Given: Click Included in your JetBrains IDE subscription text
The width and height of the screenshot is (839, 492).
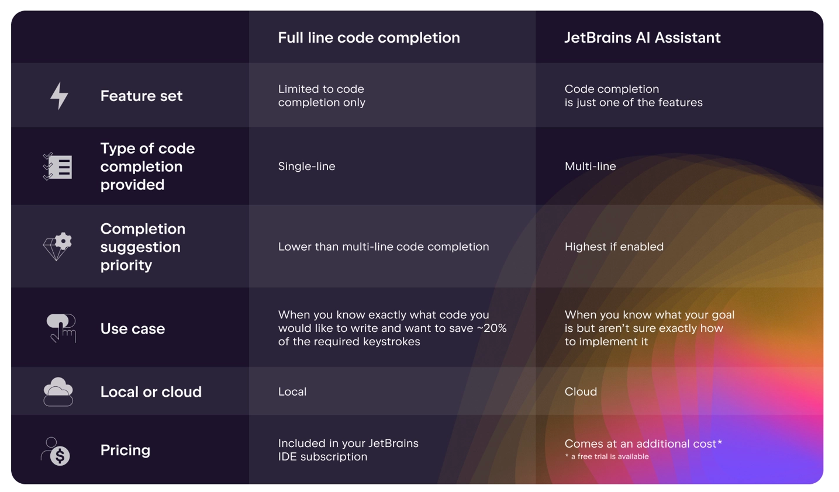Looking at the screenshot, I should tap(348, 450).
